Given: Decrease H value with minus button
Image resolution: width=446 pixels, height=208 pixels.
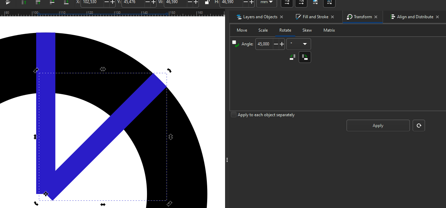Looking at the screenshot, I should coord(246,2).
